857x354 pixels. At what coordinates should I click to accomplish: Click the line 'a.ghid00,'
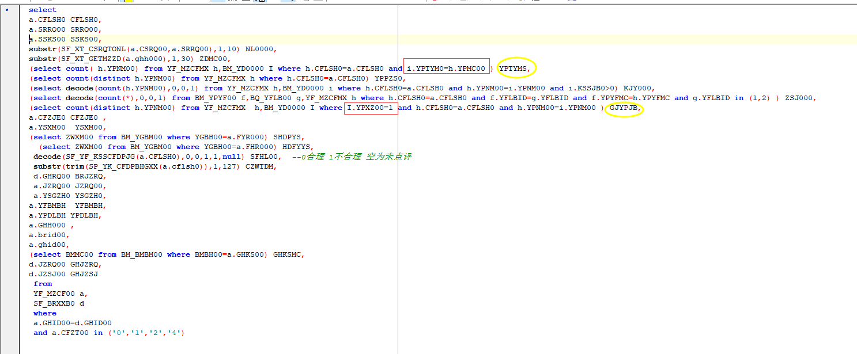(x=49, y=245)
